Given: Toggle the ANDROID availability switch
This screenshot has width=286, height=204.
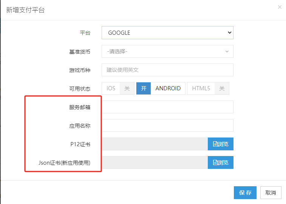Looking at the screenshot, I should point(161,88).
